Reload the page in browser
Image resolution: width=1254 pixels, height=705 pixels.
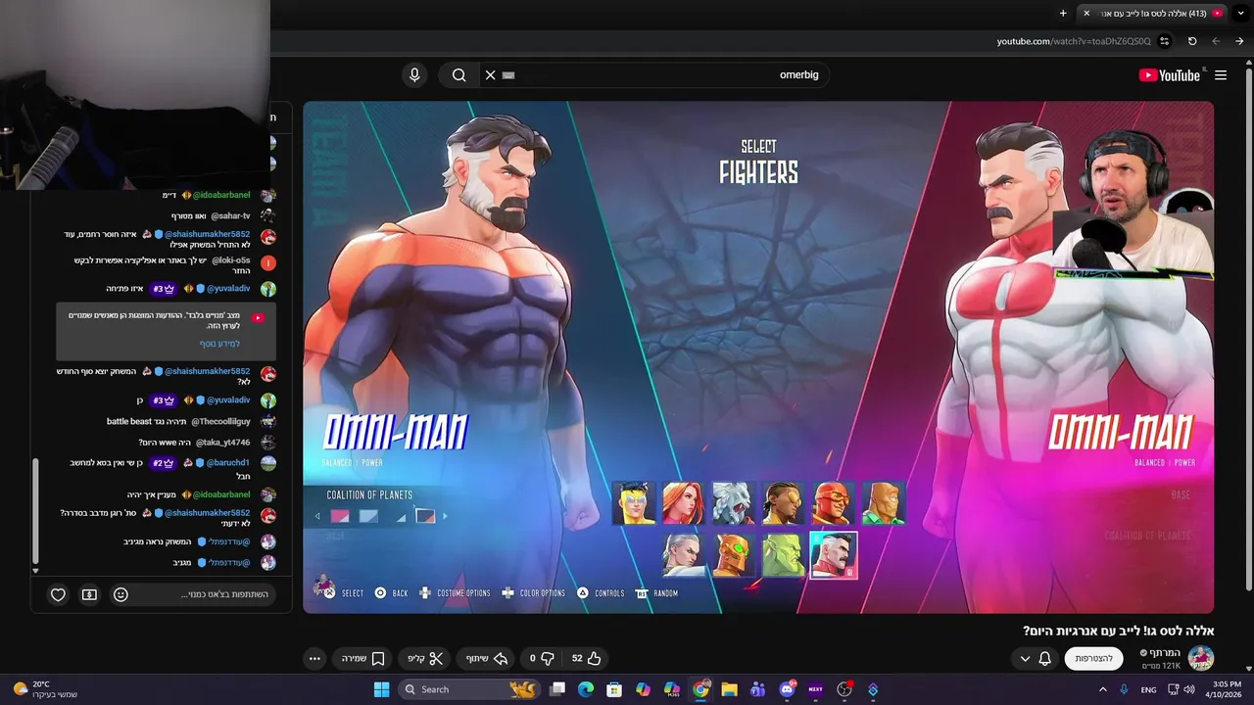pos(1192,41)
